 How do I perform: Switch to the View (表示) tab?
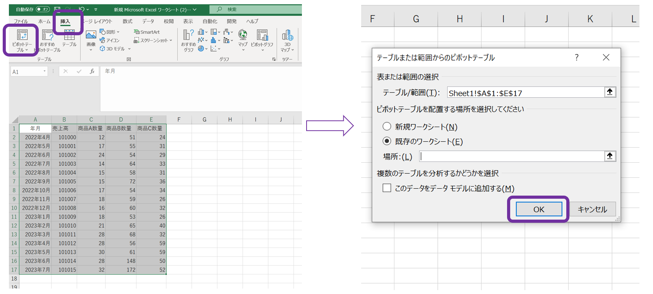click(188, 21)
